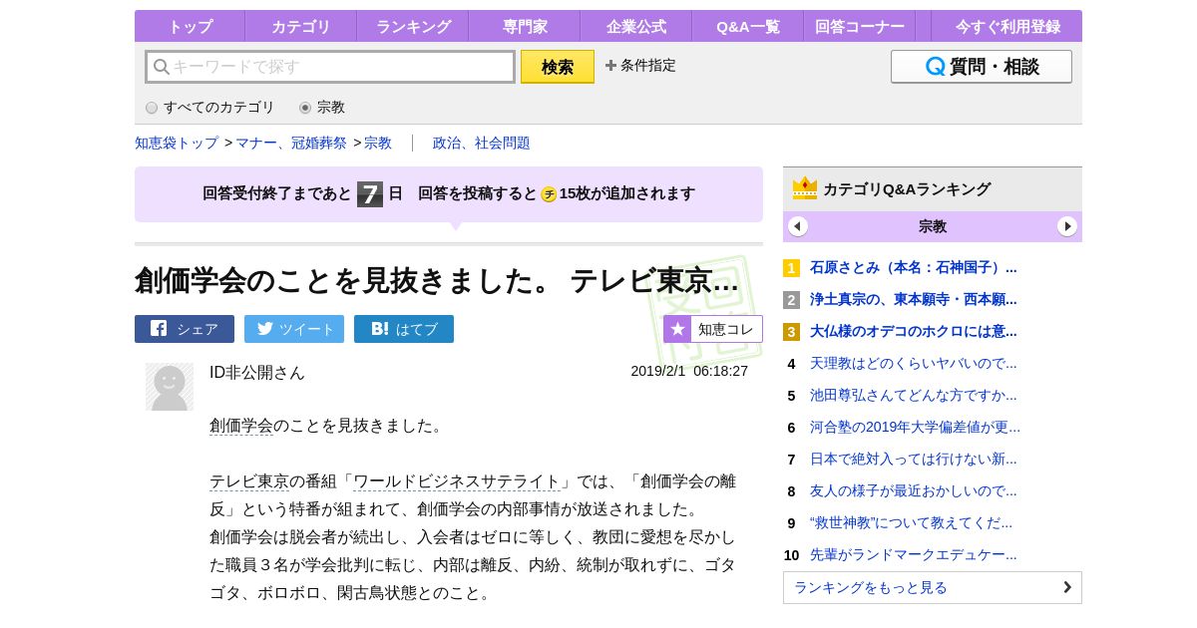
Task: Select the すべてのカテゴリ radio button
Action: tap(152, 108)
